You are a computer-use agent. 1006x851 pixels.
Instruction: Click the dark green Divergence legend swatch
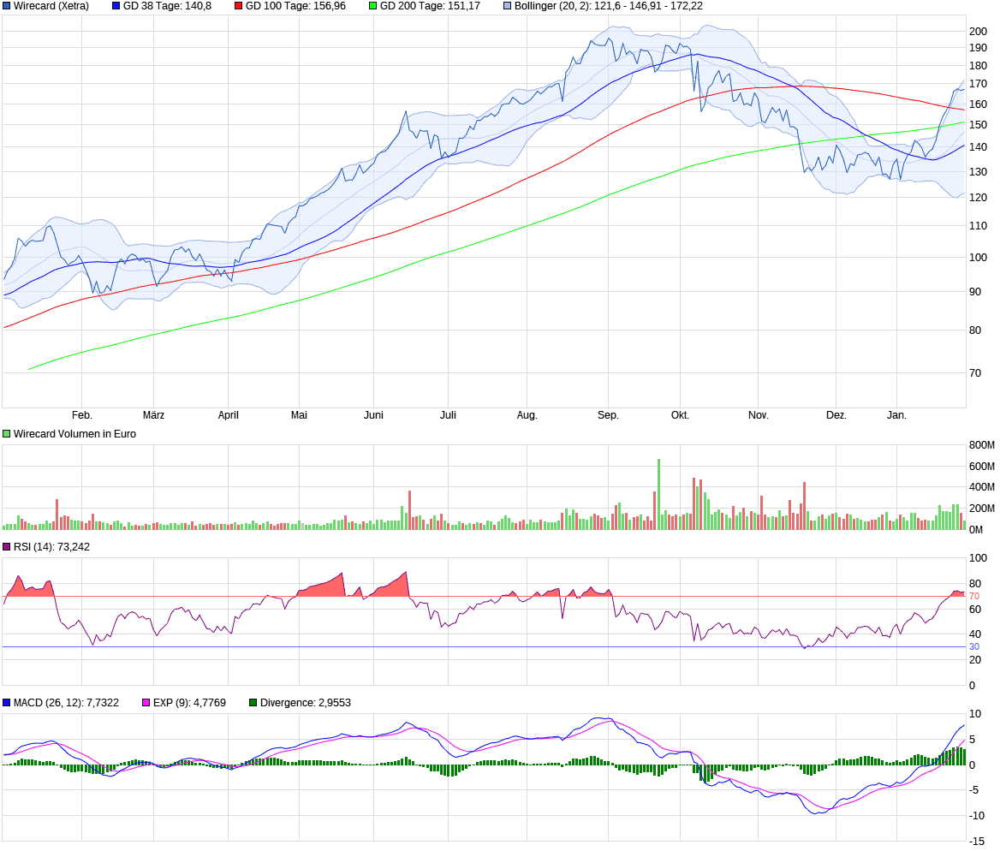pyautogui.click(x=253, y=703)
